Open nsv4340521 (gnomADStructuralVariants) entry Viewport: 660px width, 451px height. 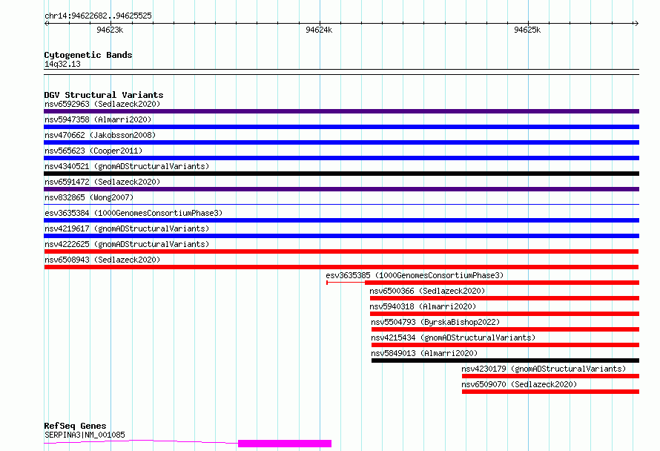click(127, 166)
